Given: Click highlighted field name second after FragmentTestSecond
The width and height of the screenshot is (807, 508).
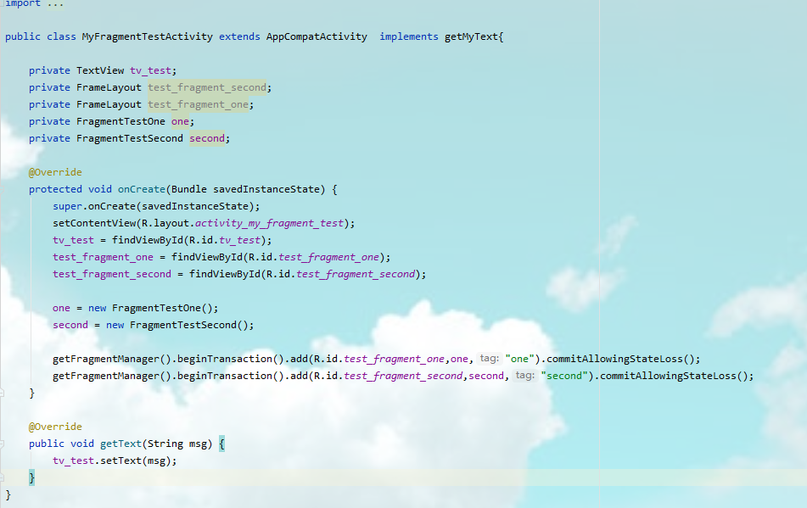Looking at the screenshot, I should point(207,138).
